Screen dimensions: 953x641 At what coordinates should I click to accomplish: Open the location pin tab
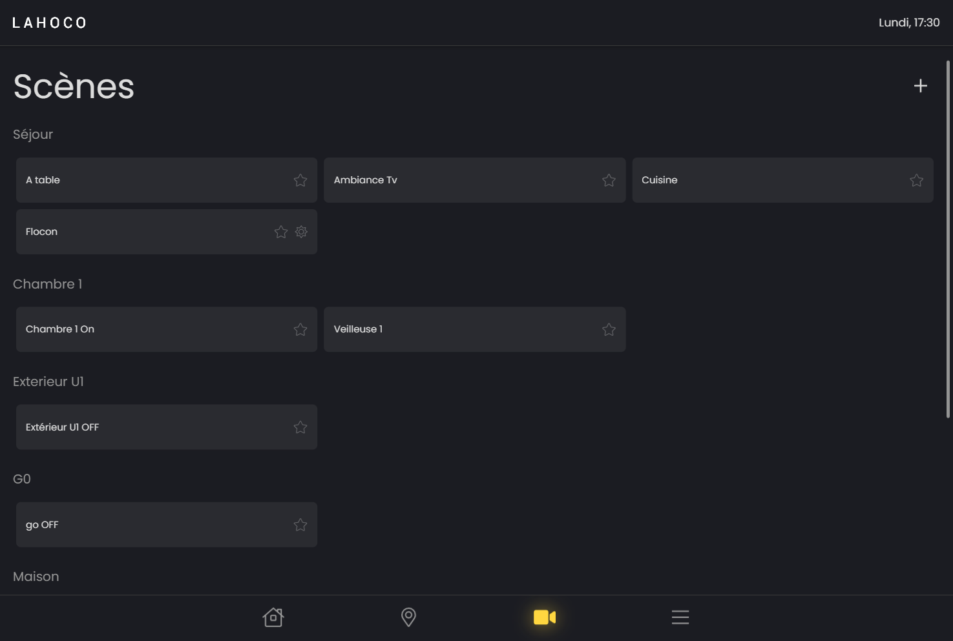tap(408, 617)
